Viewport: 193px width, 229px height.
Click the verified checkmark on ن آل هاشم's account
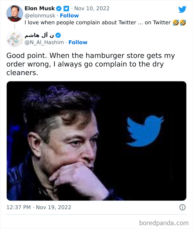tap(57, 35)
